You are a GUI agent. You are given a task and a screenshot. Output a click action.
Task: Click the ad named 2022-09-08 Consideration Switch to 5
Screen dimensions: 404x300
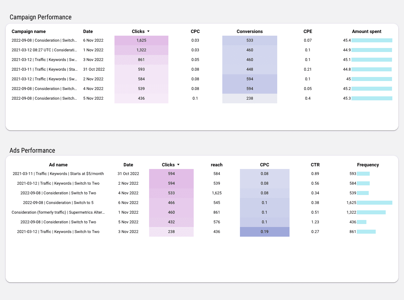pyautogui.click(x=58, y=202)
